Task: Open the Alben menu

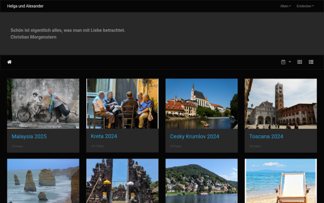Action: [x=285, y=6]
